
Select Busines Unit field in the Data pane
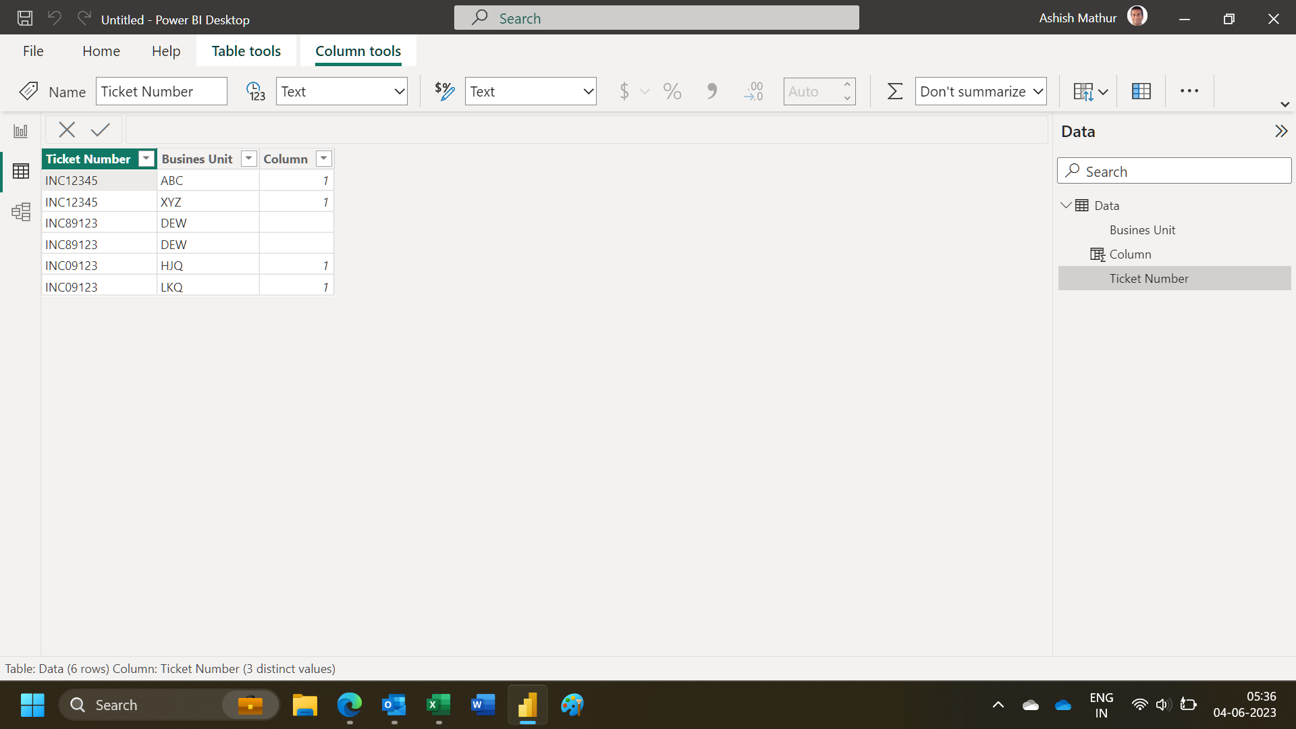click(x=1174, y=230)
